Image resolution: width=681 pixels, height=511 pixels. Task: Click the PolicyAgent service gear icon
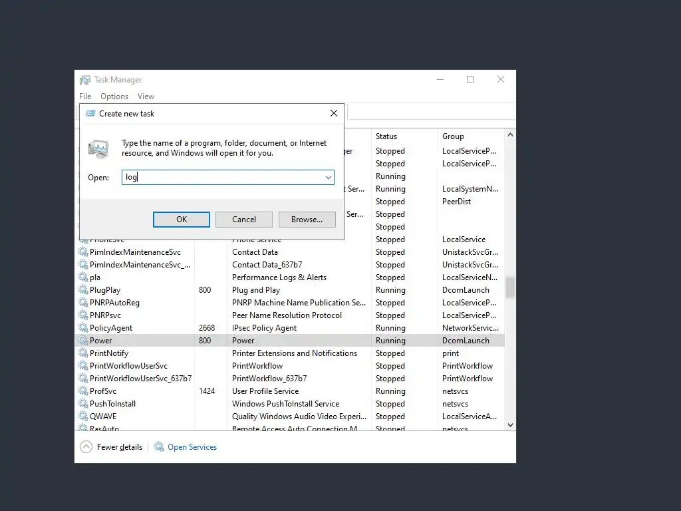point(83,327)
